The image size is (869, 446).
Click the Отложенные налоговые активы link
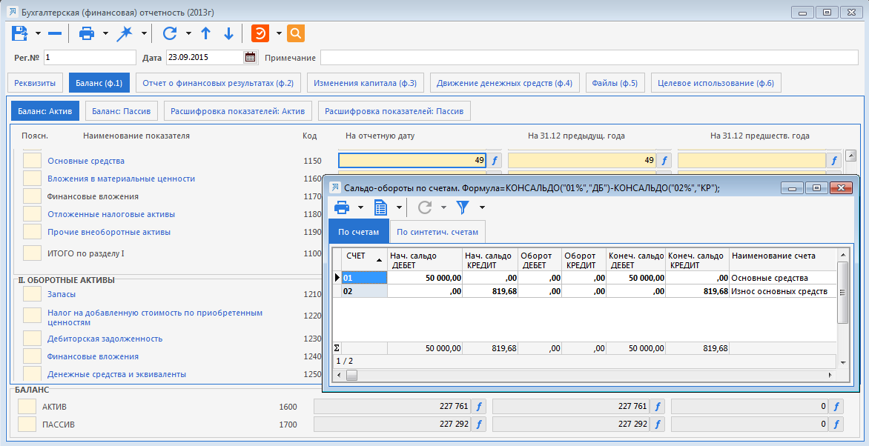coord(110,214)
